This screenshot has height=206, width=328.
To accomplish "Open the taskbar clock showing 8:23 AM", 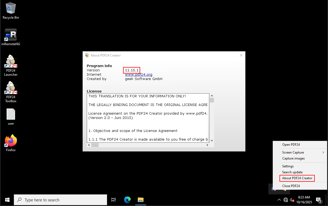I will pos(304,200).
